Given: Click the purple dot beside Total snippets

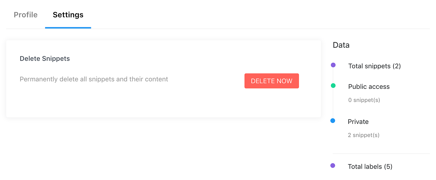Looking at the screenshot, I should click(x=333, y=65).
